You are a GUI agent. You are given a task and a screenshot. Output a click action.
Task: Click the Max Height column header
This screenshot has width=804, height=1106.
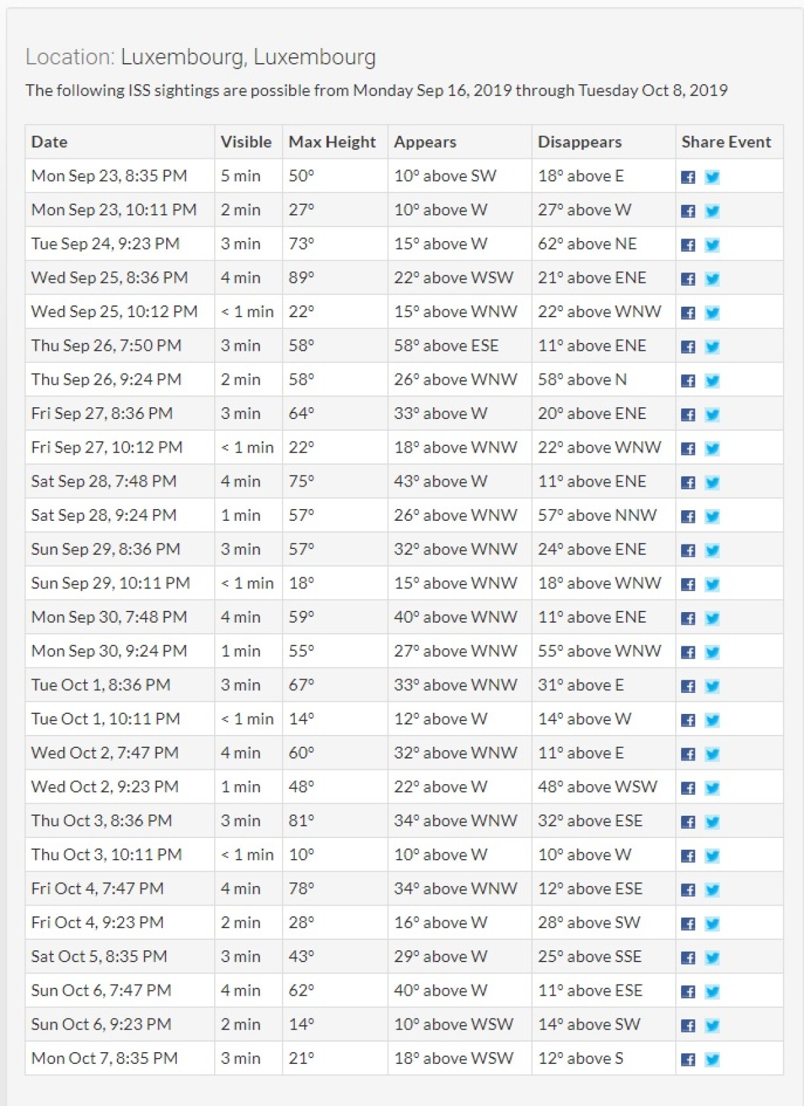pos(332,142)
